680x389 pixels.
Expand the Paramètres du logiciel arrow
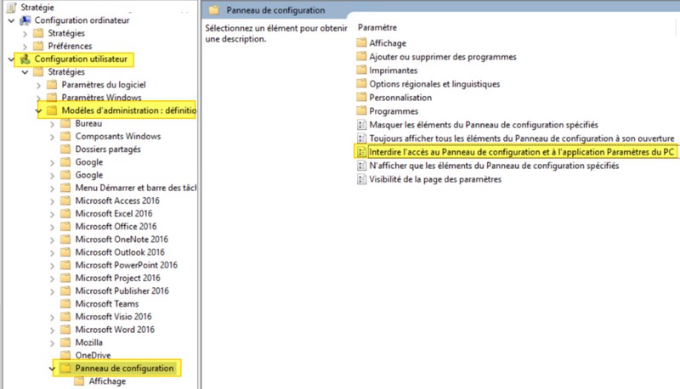[38, 85]
